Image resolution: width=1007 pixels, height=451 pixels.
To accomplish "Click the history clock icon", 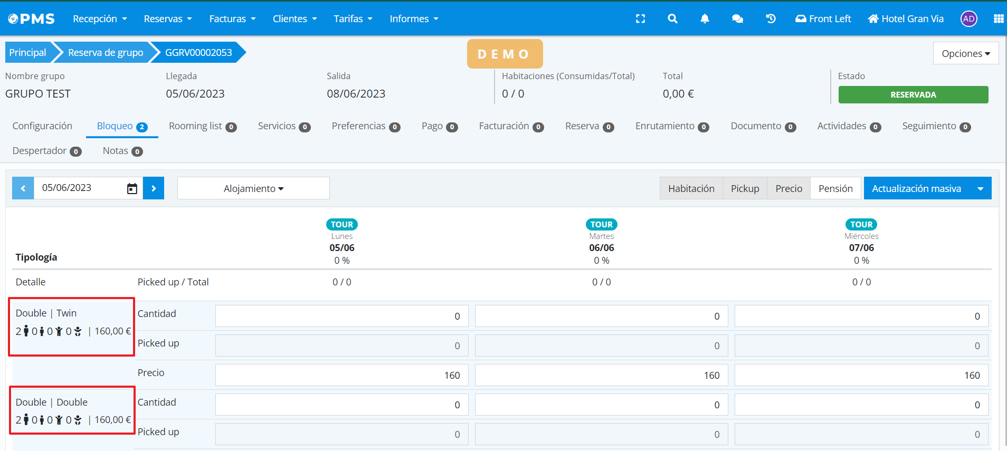I will coord(771,19).
